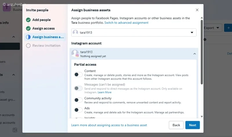This screenshot has height=137, width=232.
Task: Click the half-filled Assign business assets step icon
Action: pyautogui.click(x=28, y=37)
